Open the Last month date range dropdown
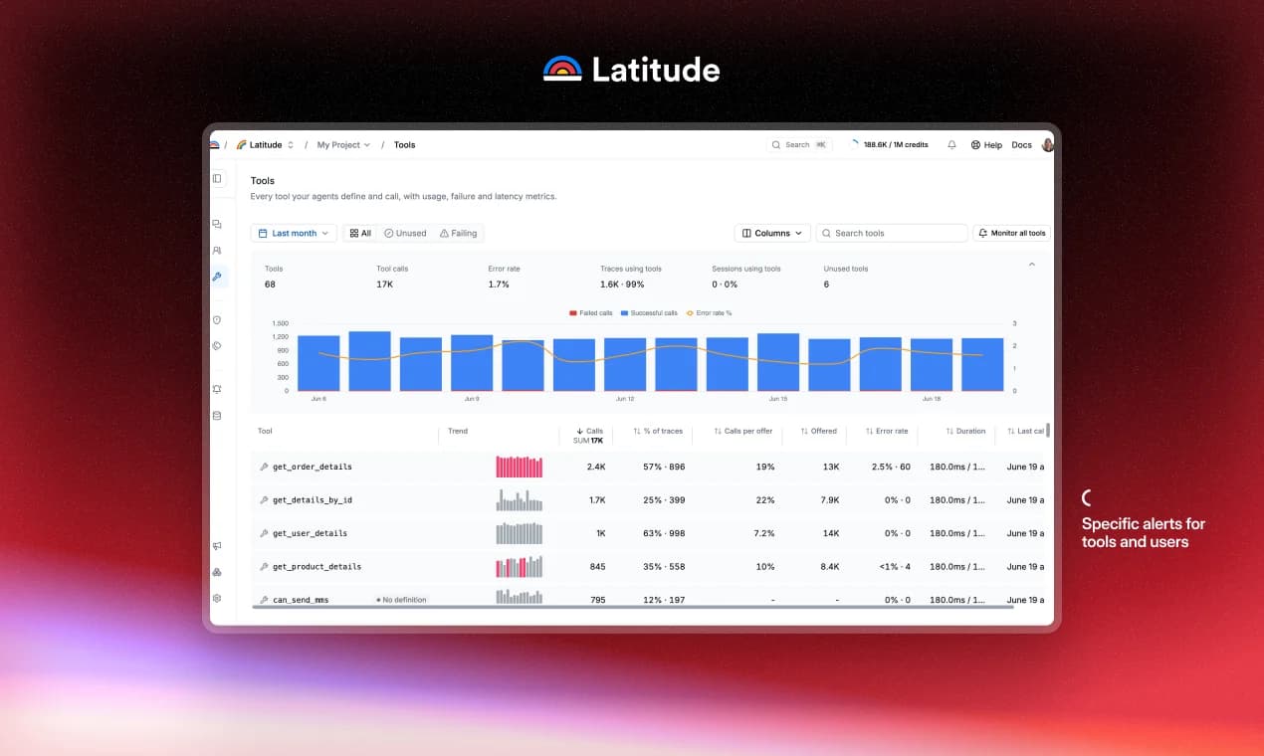 [x=294, y=233]
